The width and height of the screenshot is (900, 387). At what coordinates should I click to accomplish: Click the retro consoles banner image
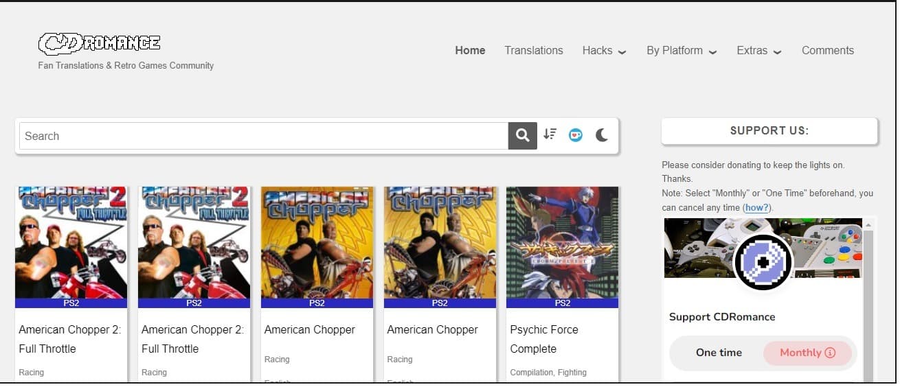(763, 248)
